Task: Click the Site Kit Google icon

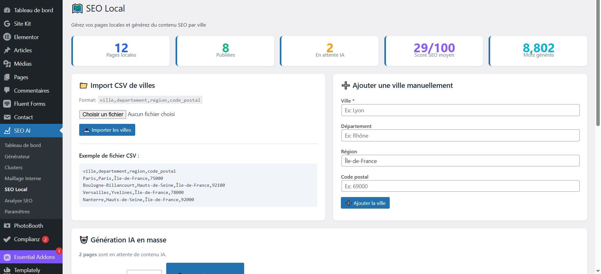Action: [x=7, y=24]
